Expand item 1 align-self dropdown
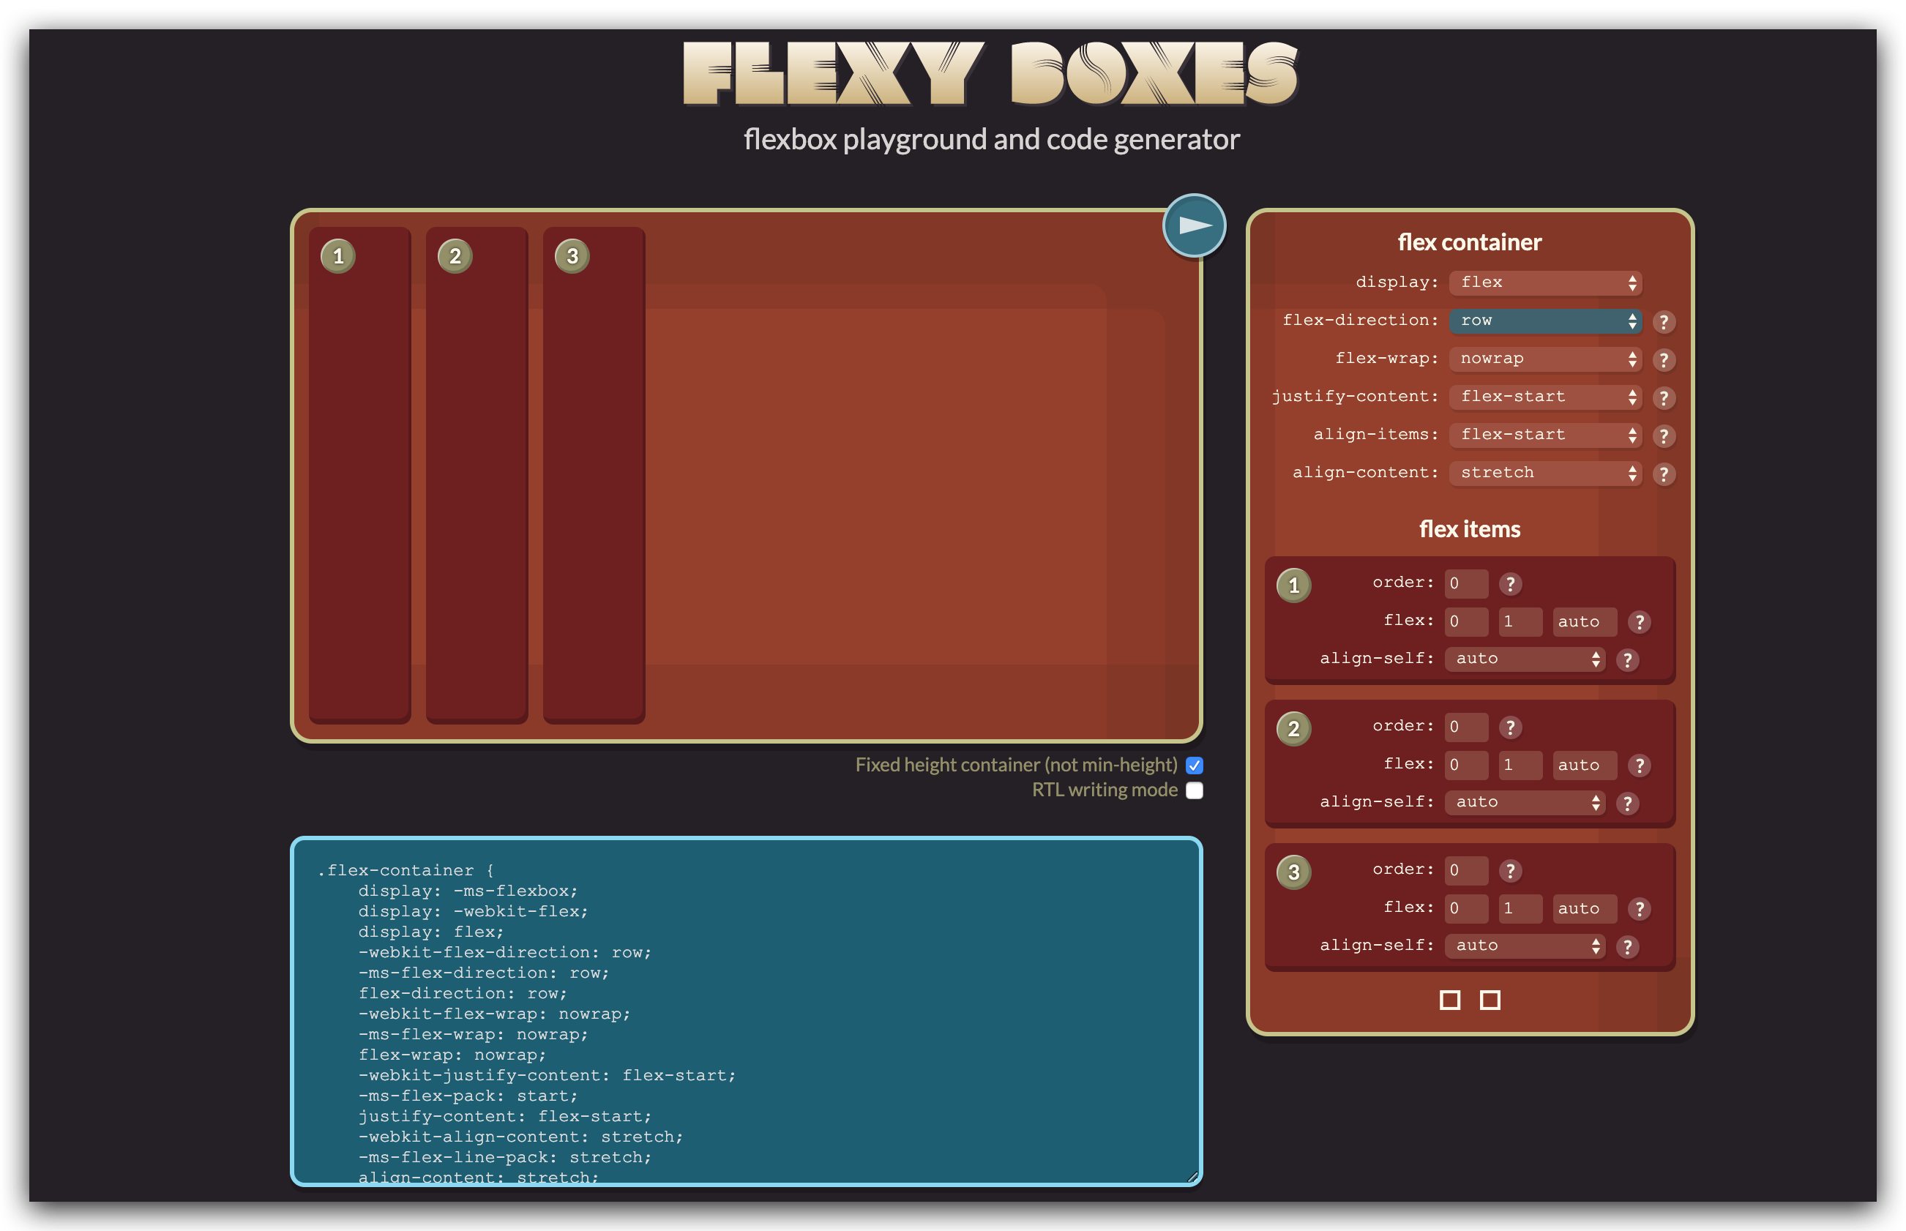Screen dimensions: 1906x1231 [1524, 659]
